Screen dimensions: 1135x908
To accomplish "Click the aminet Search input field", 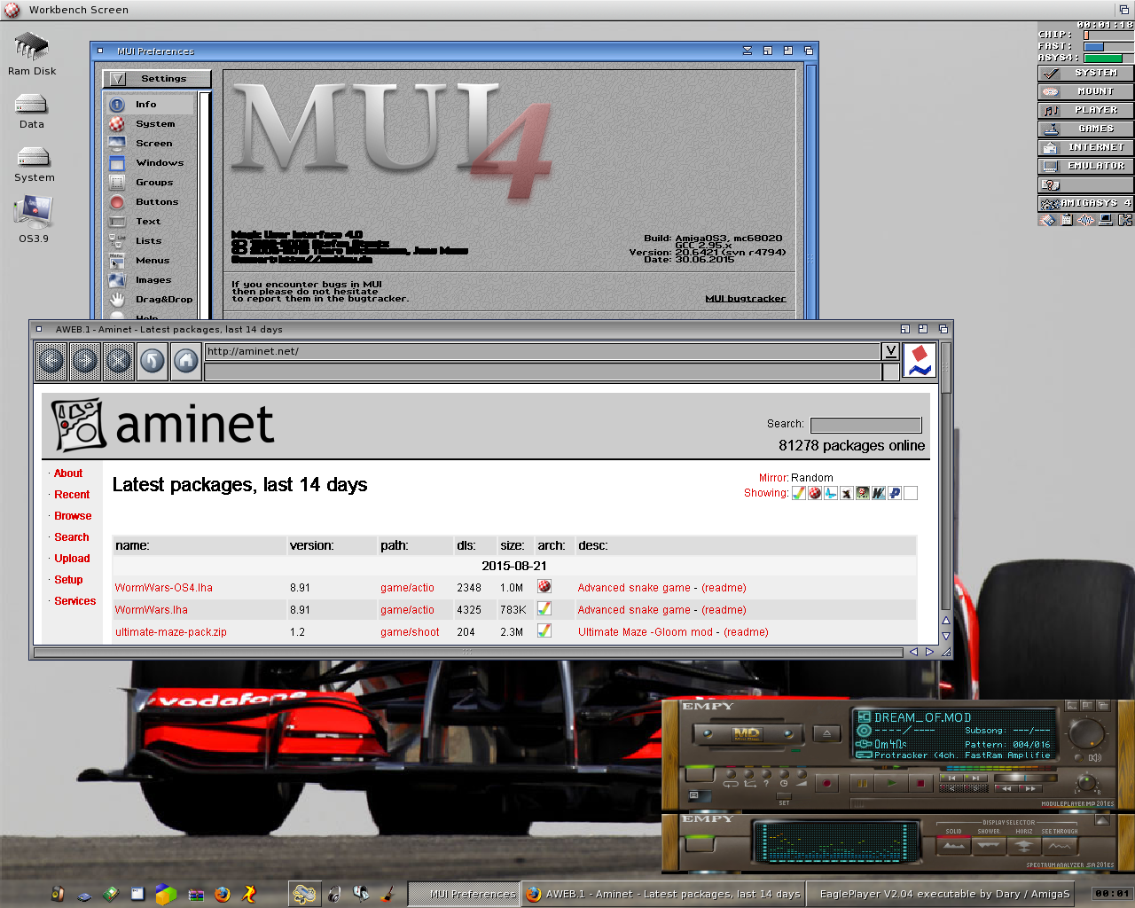I will [x=866, y=425].
